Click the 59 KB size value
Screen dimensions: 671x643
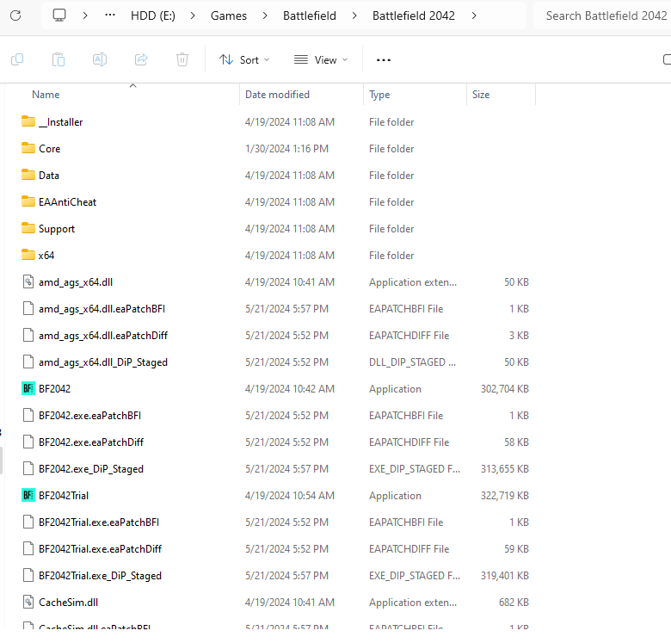(x=516, y=548)
